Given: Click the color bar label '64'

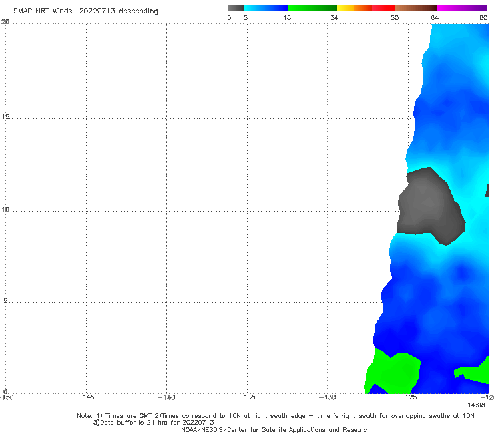Looking at the screenshot, I should click(435, 17).
